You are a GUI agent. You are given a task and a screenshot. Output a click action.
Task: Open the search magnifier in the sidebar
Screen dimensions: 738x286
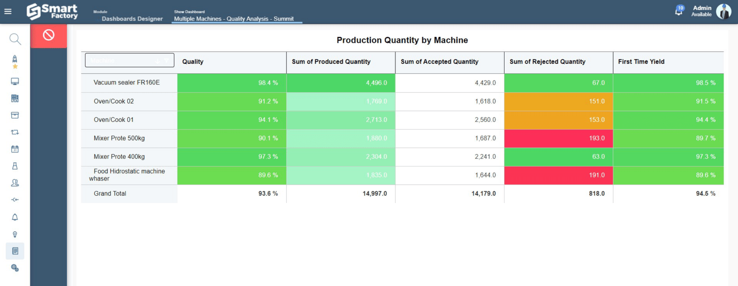point(15,39)
